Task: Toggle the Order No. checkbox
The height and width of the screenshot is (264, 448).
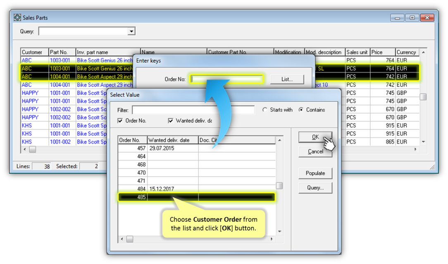Action: 120,121
